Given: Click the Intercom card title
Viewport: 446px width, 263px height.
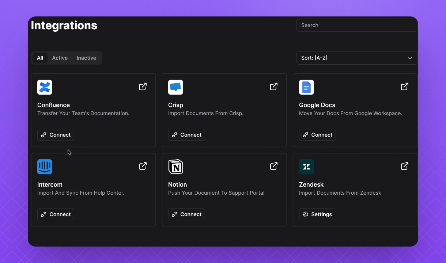Looking at the screenshot, I should [50, 184].
